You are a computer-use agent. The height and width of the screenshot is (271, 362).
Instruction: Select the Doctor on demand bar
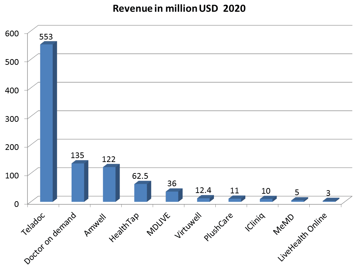pyautogui.click(x=80, y=181)
